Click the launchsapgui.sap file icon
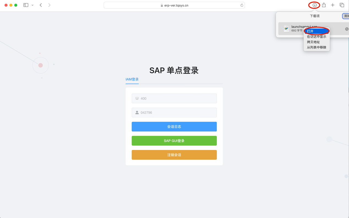The image size is (349, 218). click(x=286, y=29)
